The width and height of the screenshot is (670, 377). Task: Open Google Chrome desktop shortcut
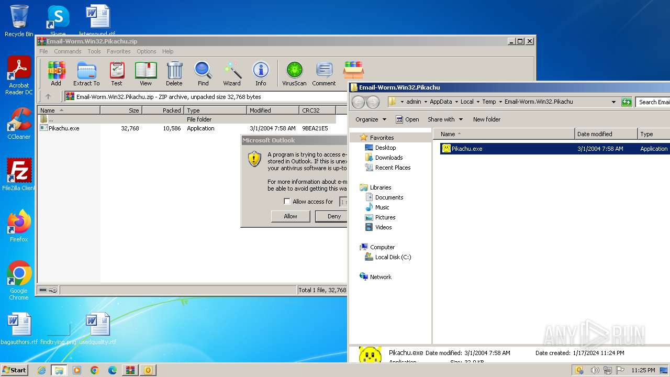(19, 281)
